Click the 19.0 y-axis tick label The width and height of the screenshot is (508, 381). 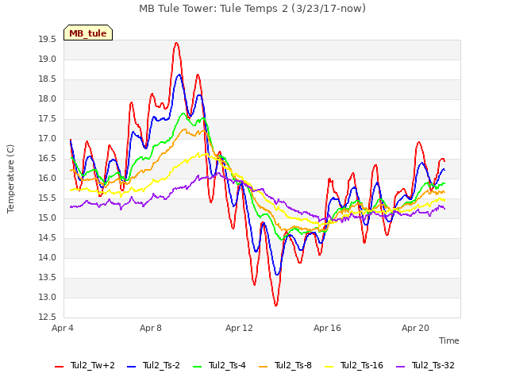click(x=48, y=60)
